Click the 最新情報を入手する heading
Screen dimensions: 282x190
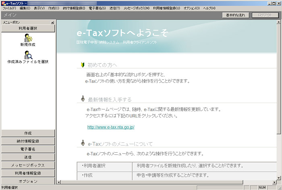[x=110, y=100]
